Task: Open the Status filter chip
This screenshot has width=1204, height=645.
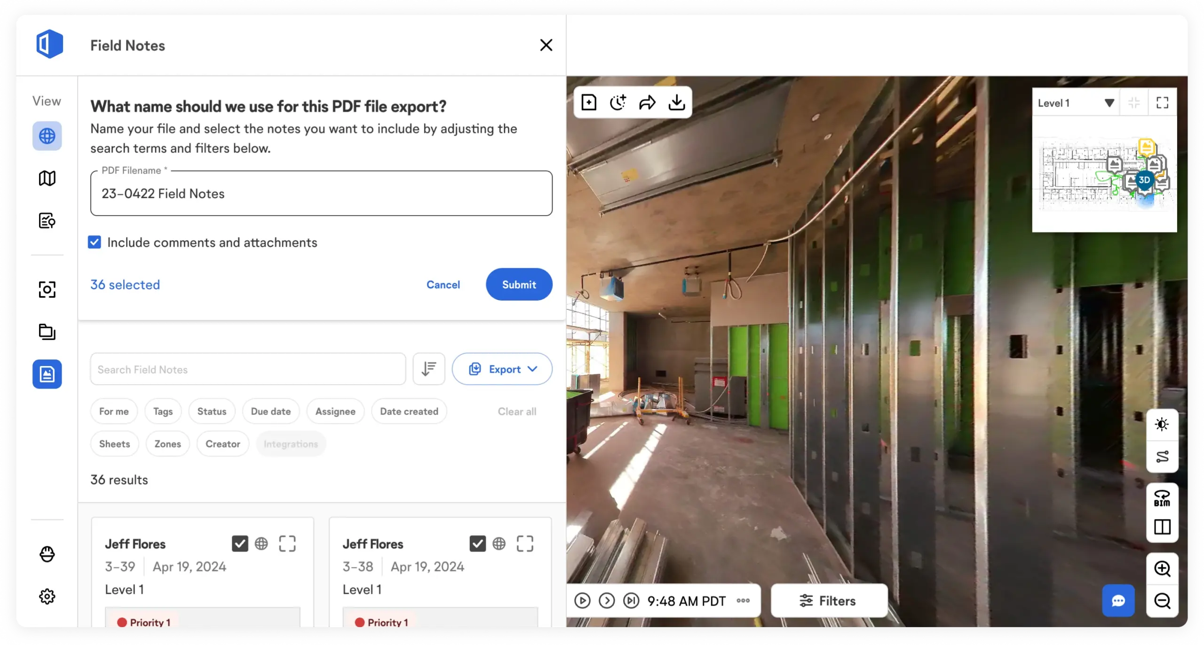Action: (212, 412)
